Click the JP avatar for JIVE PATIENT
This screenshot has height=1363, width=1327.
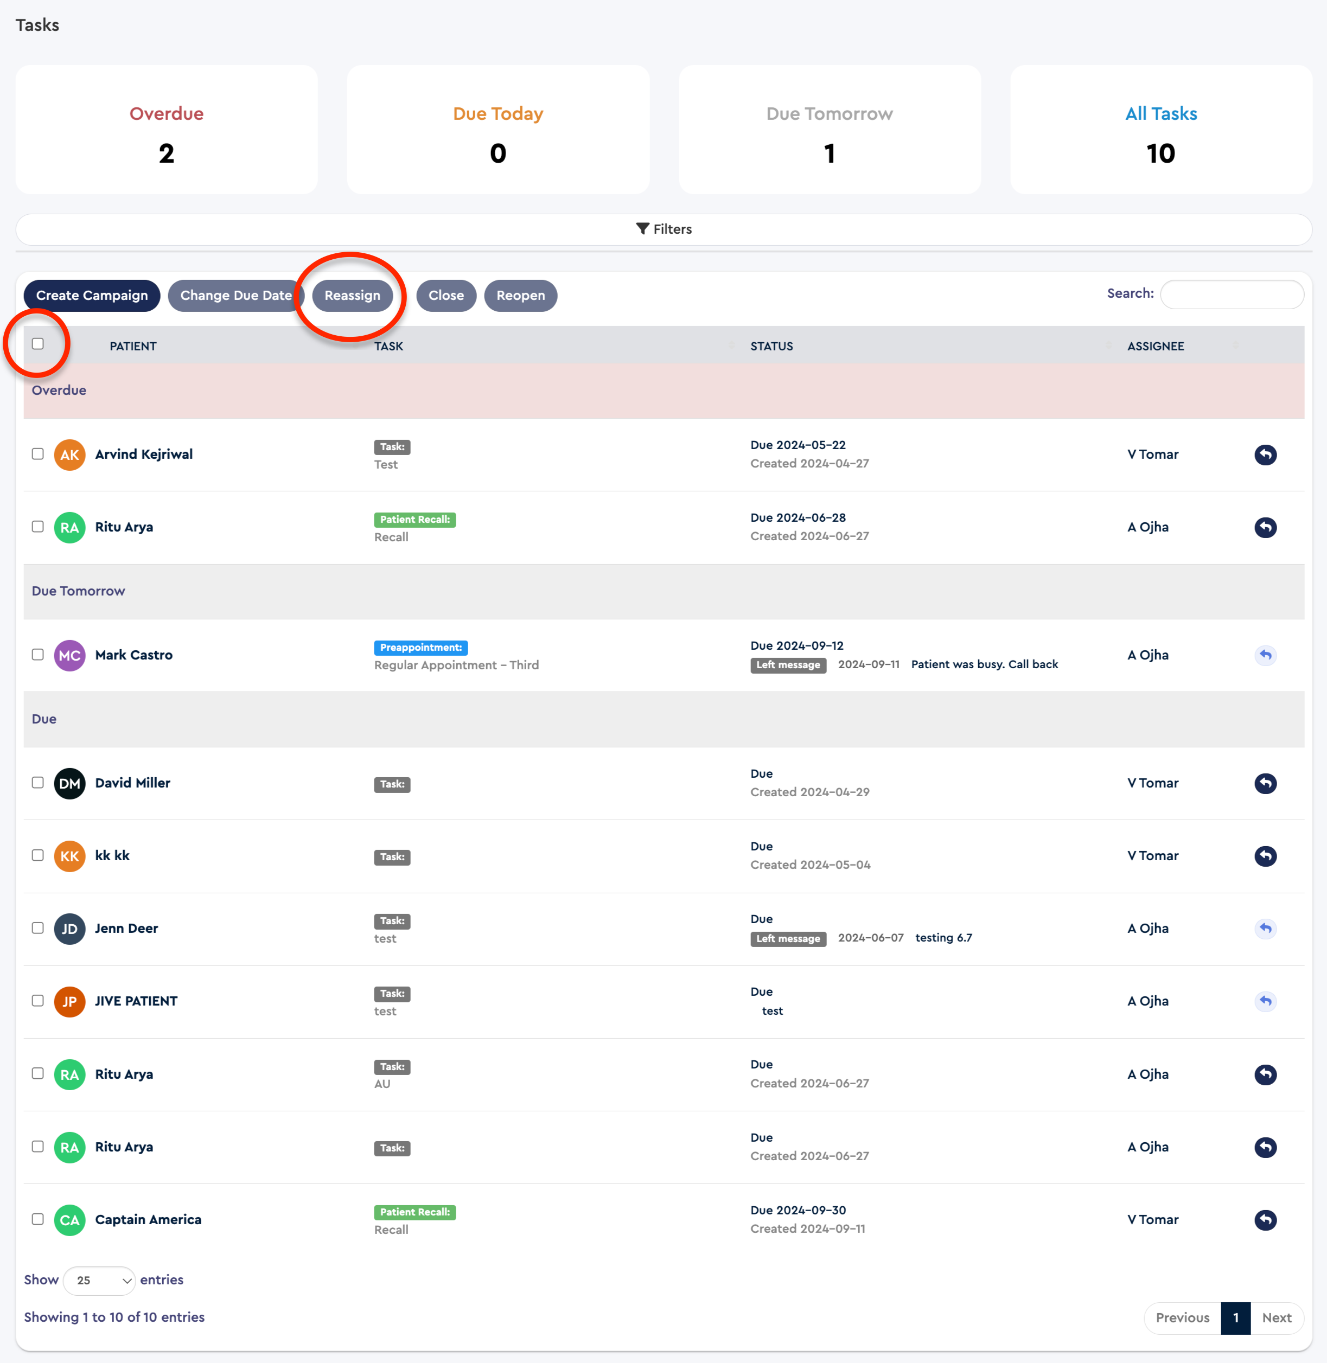click(69, 1001)
